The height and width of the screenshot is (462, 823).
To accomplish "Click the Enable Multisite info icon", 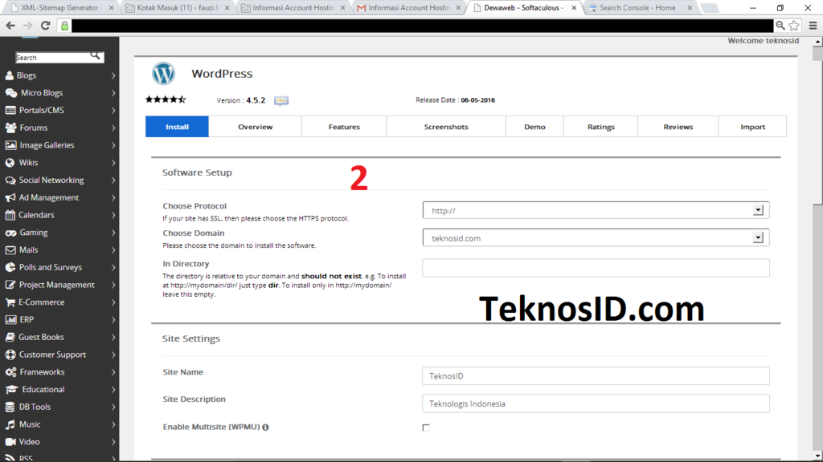I will point(265,428).
